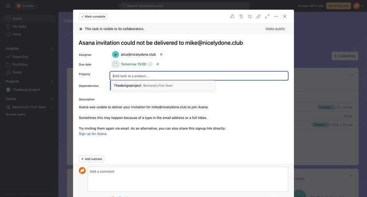Click Browse teams link
The image size is (367, 197).
coord(16,114)
